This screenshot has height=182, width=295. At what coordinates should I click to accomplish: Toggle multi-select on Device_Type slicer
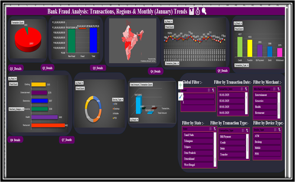[x=275, y=130]
